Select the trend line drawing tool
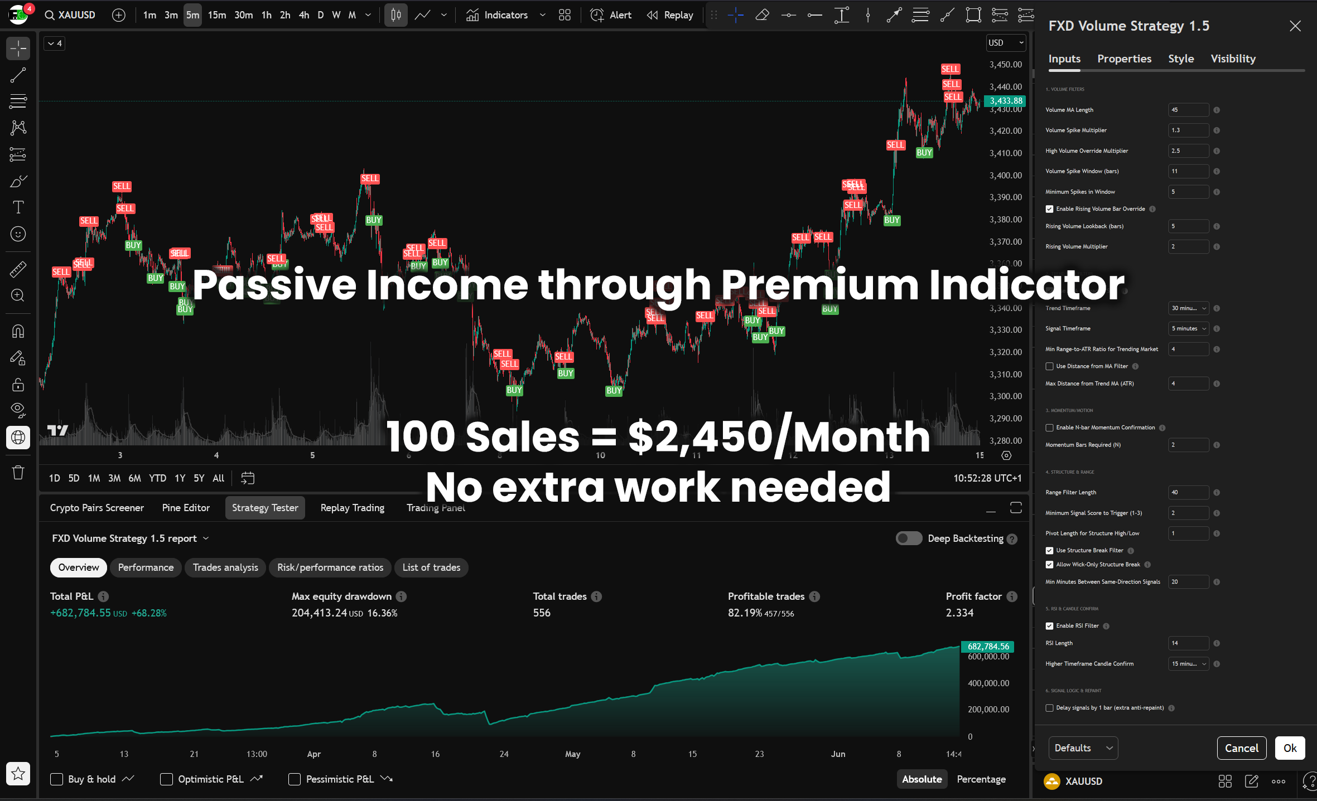This screenshot has width=1317, height=801. [18, 75]
